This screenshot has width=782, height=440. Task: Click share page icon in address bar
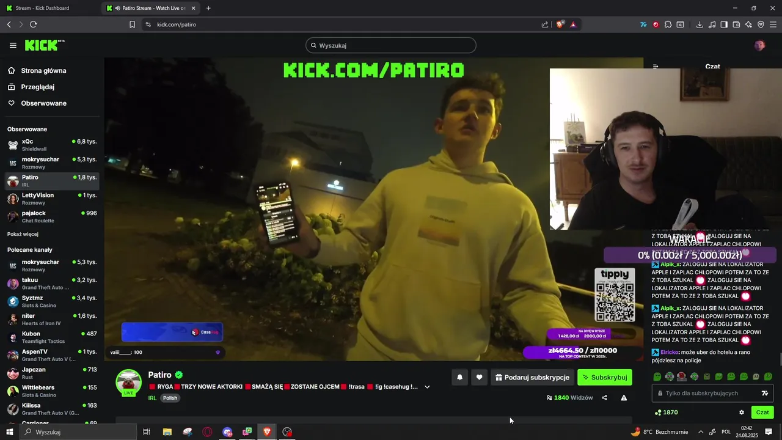point(545,24)
